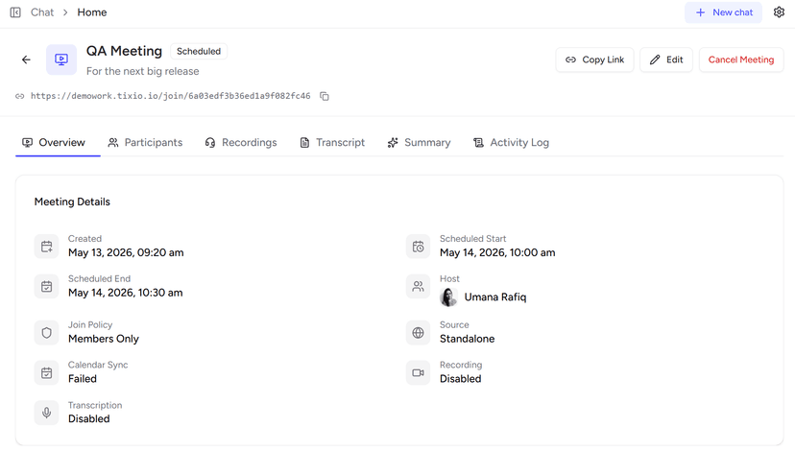Image resolution: width=795 pixels, height=451 pixels.
Task: Click the meeting join URL text
Action: (x=170, y=96)
